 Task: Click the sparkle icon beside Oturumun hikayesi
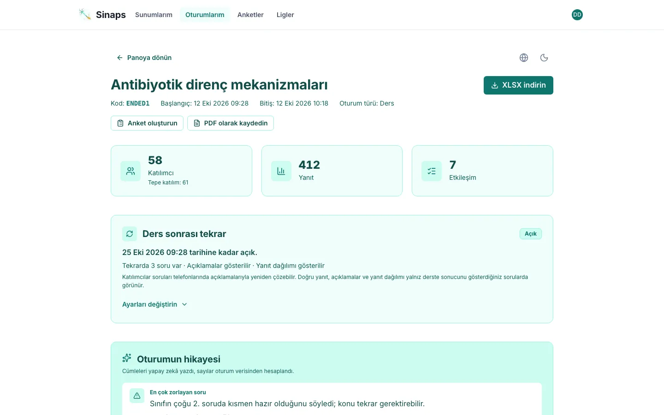[127, 358]
